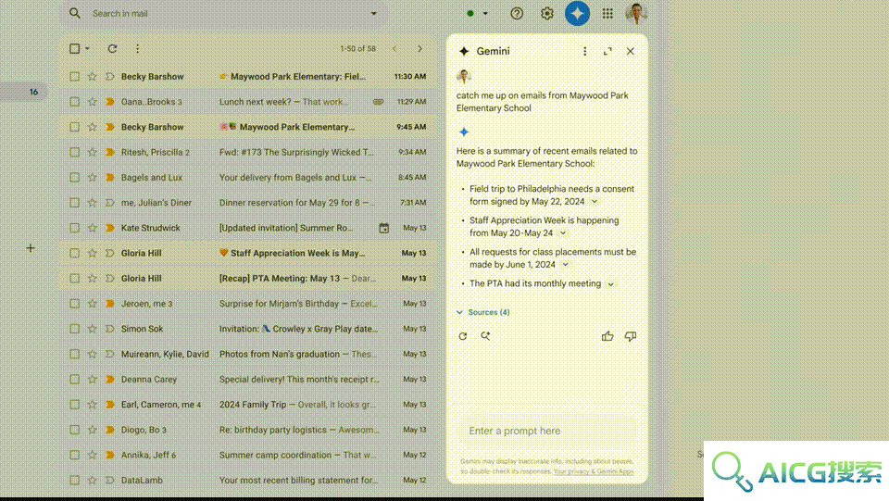This screenshot has width=889, height=501.
Task: Click the search magnifier icon
Action: click(x=75, y=13)
